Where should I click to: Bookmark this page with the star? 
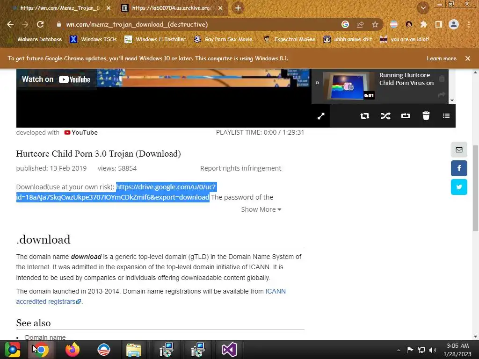coord(375,24)
